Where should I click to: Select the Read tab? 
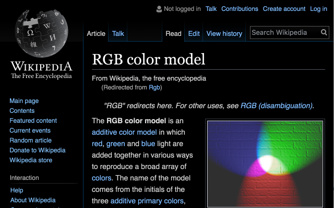173,33
